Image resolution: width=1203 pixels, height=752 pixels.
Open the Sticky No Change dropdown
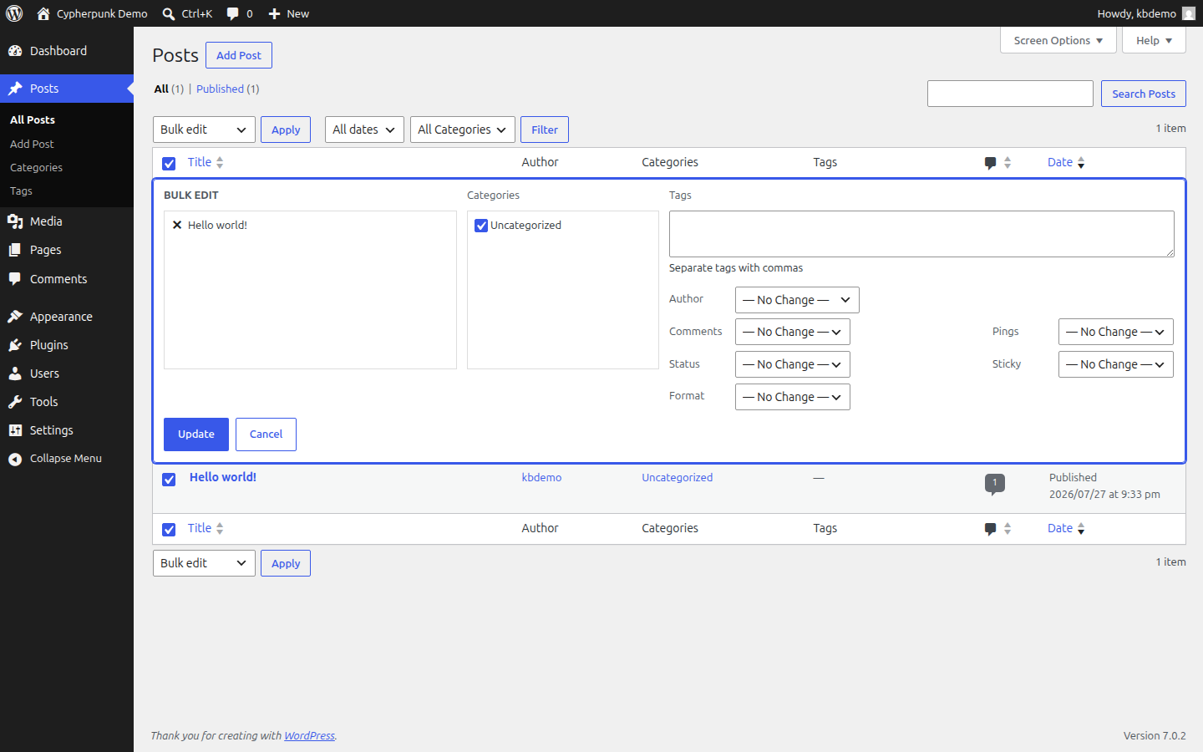1116,364
